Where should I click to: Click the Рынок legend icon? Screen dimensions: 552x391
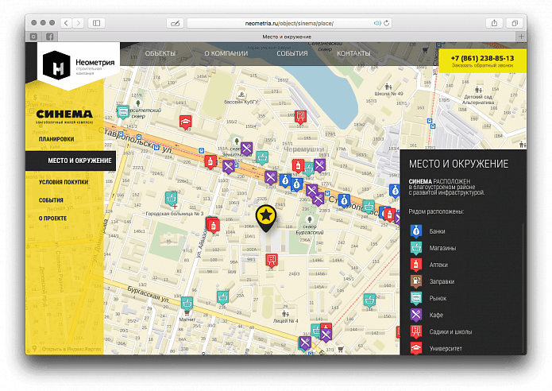[x=416, y=298]
